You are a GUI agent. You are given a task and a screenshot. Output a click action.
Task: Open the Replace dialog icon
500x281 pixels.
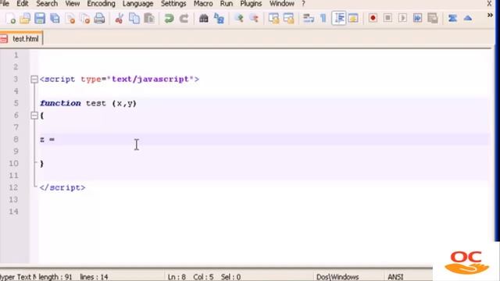(x=219, y=19)
